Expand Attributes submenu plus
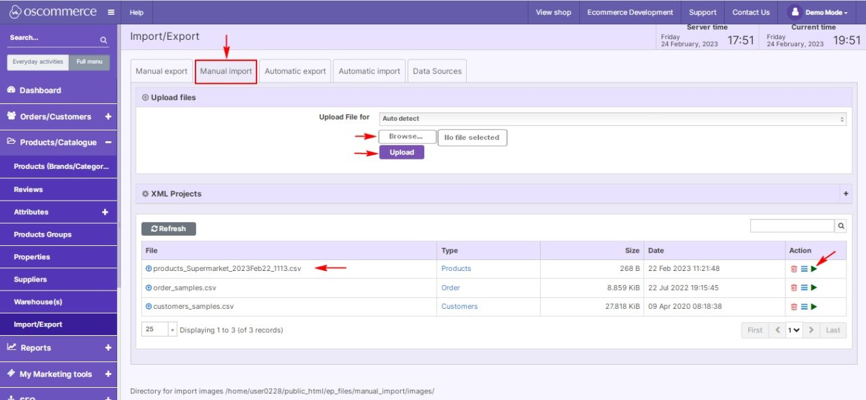Viewport: 866px width, 400px height. pos(105,212)
